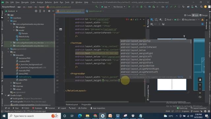
Task: Expand all icon in Project panel header
Action: click(40, 11)
